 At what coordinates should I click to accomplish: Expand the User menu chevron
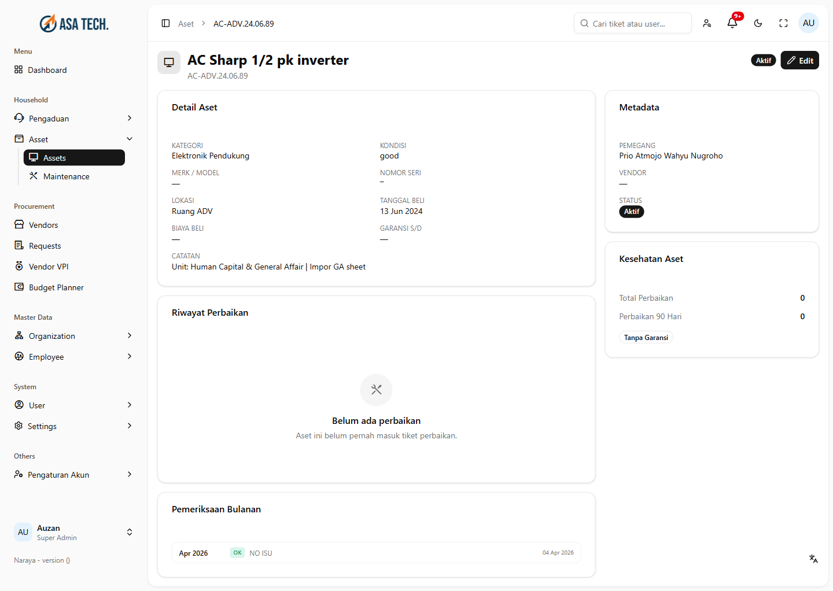click(x=130, y=405)
